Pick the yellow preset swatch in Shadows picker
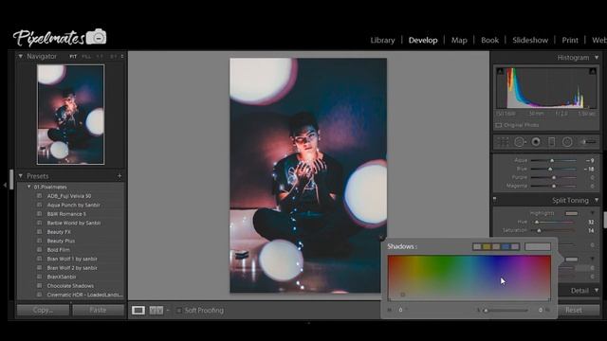The width and height of the screenshot is (607, 341). (487, 246)
